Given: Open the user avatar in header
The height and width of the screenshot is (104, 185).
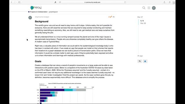Looking at the screenshot, I should point(154,8).
